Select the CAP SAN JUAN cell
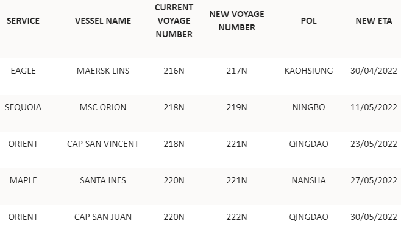The height and width of the screenshot is (226, 401). 103,217
